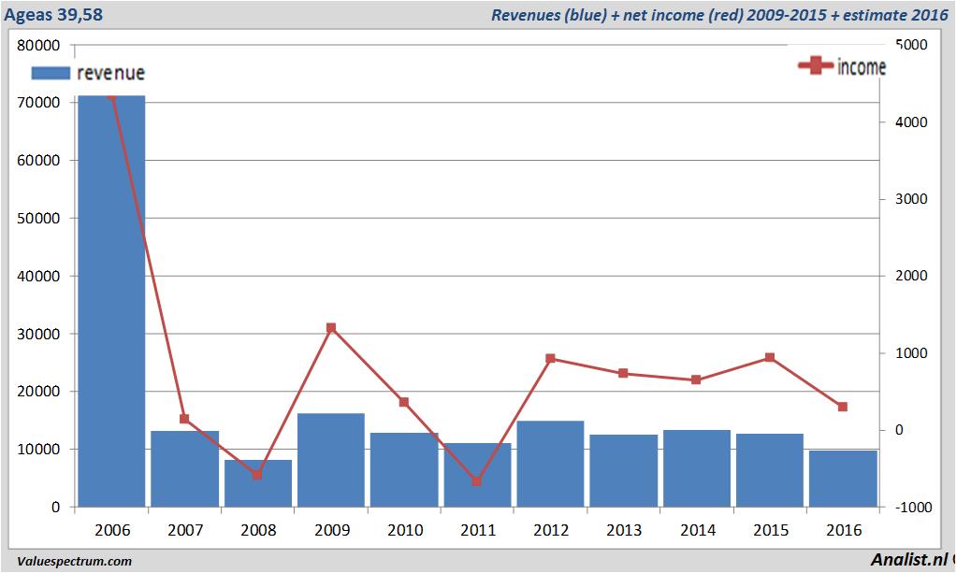Click the 10000 revenue axis value
The image size is (956, 573).
point(39,450)
